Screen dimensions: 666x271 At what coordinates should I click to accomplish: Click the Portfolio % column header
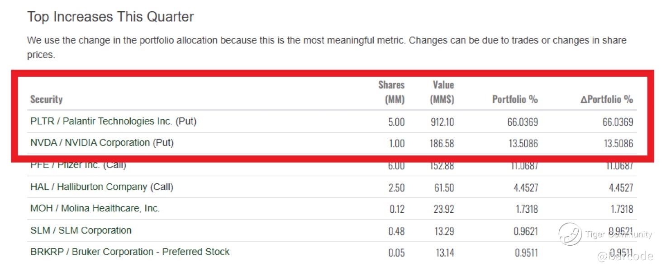[515, 99]
